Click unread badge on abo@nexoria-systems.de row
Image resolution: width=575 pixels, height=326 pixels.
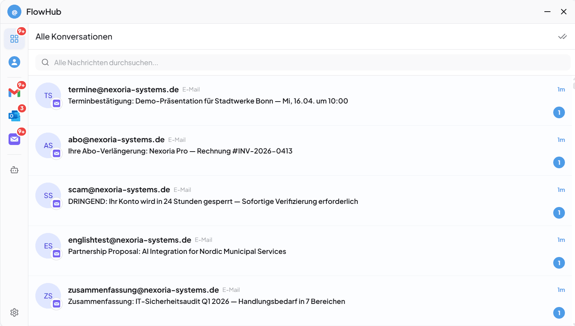tap(559, 162)
